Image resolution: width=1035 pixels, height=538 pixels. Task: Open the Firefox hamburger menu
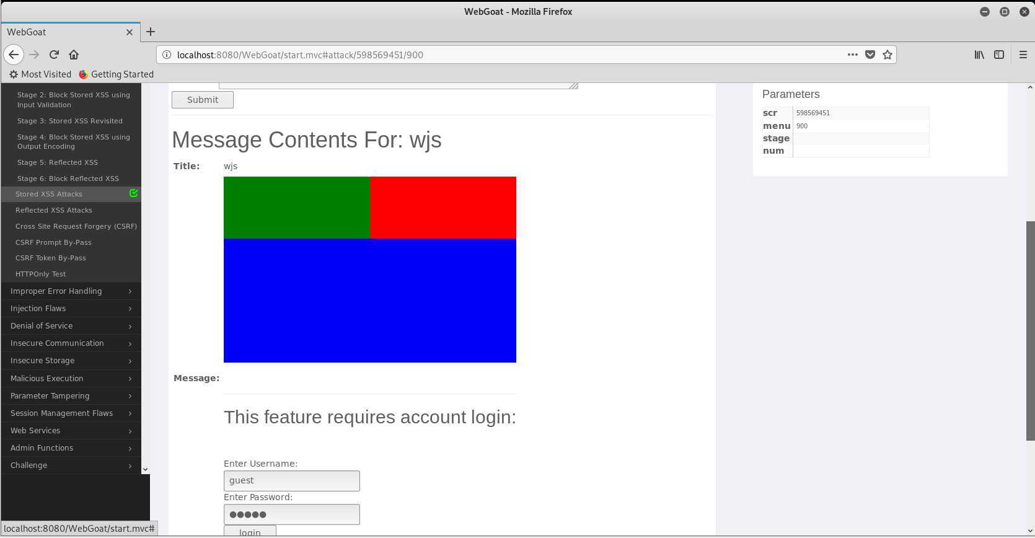pos(1023,55)
